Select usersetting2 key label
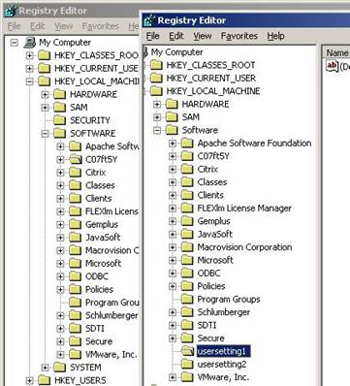This screenshot has height=386, width=350. pos(222,365)
